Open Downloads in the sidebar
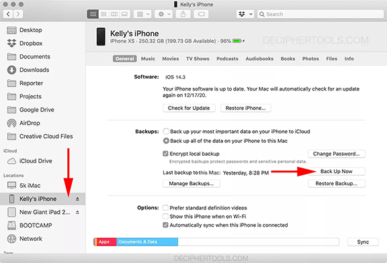Image resolution: width=387 pixels, height=263 pixels. pyautogui.click(x=43, y=70)
